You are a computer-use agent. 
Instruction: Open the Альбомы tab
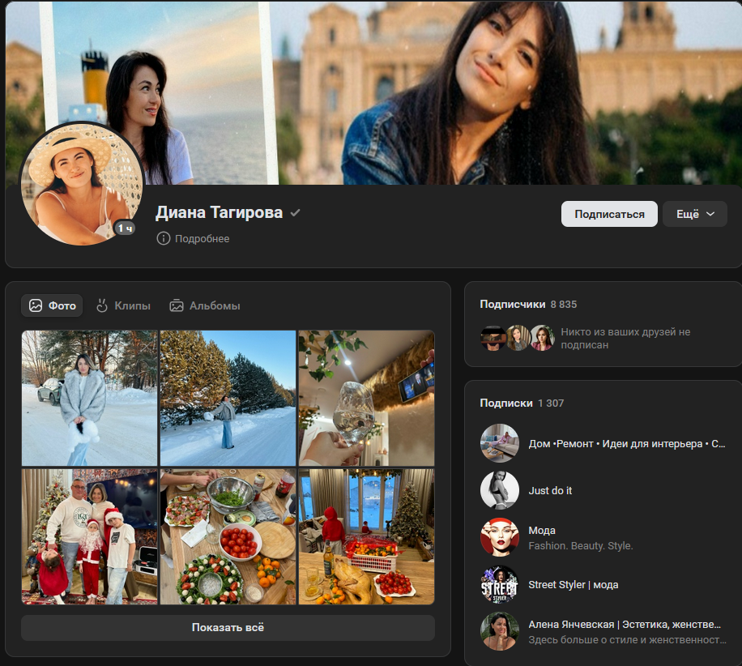[x=205, y=305]
